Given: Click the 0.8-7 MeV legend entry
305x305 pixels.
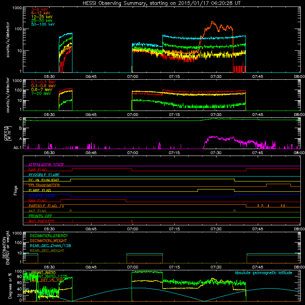Looking at the screenshot, I should (x=42, y=90).
